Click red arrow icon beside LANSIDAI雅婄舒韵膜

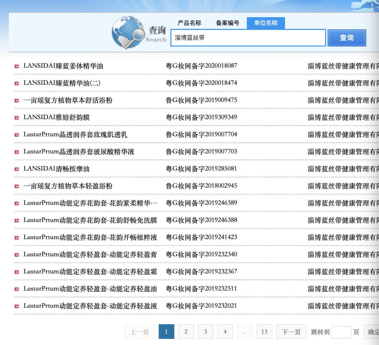tap(16, 118)
